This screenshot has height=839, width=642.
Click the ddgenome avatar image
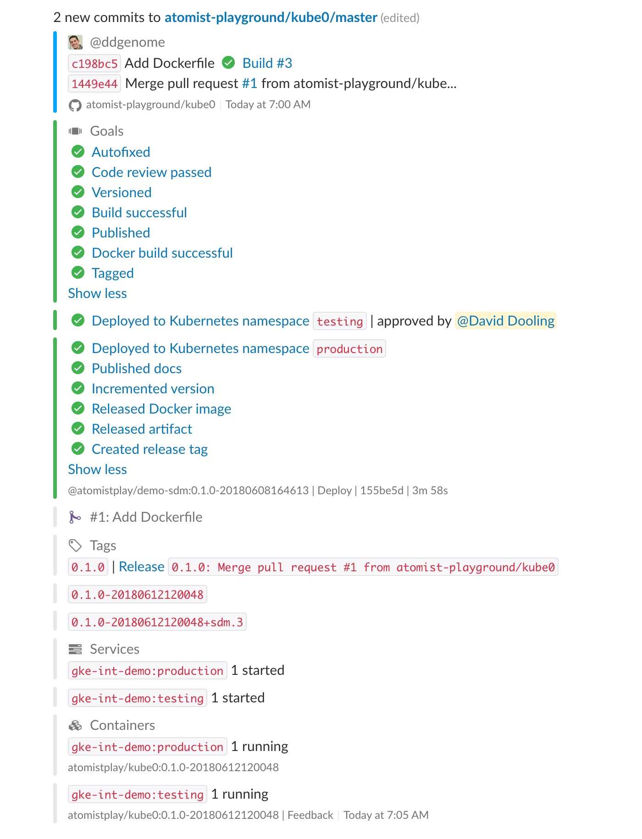click(x=75, y=42)
